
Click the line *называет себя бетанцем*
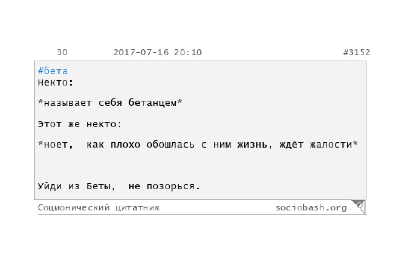point(110,103)
